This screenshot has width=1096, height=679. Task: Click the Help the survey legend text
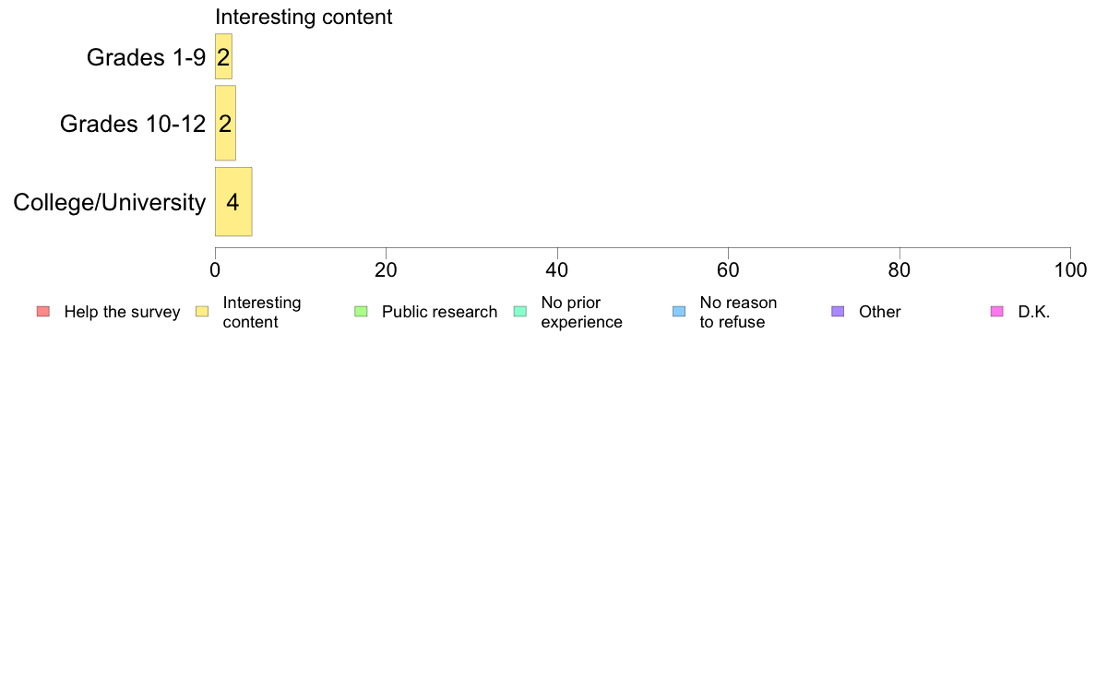coord(123,312)
